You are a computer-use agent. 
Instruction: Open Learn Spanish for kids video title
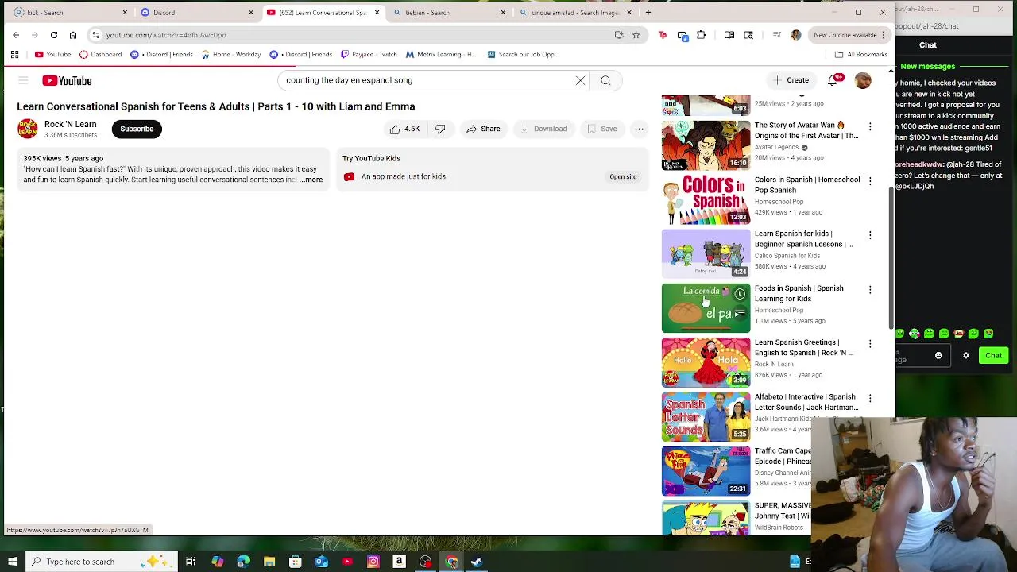[x=803, y=239]
